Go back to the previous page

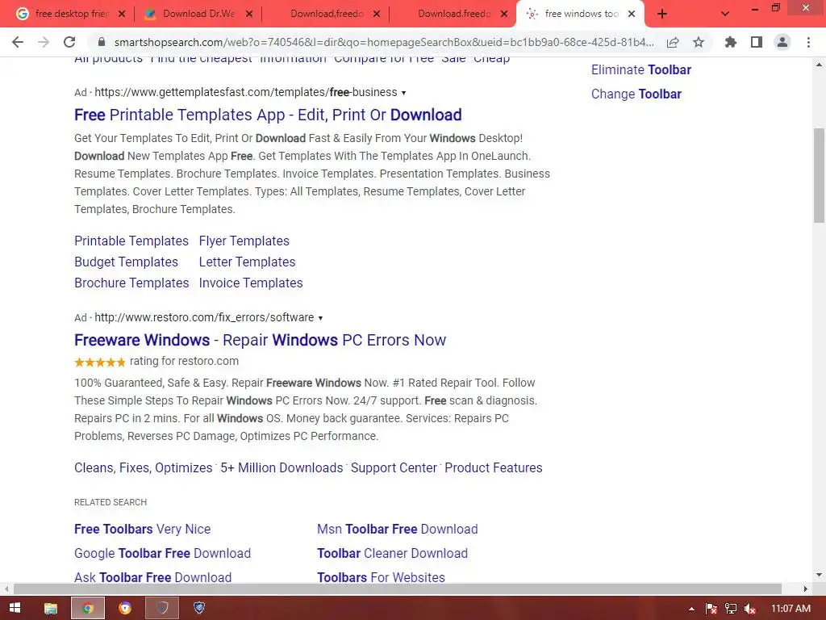[18, 42]
